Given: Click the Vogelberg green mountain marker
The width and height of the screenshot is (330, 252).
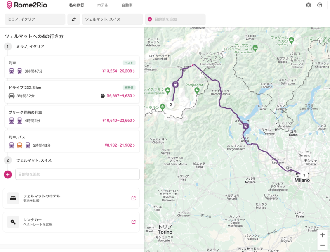Looking at the screenshot, I should click(292, 40).
